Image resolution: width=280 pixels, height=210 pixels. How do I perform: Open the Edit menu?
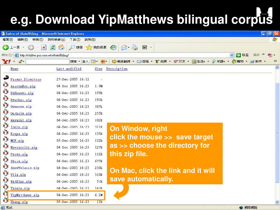[x=22, y=39]
